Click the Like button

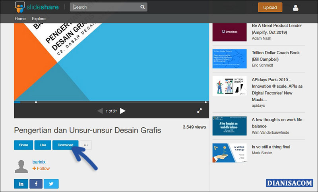point(43,145)
